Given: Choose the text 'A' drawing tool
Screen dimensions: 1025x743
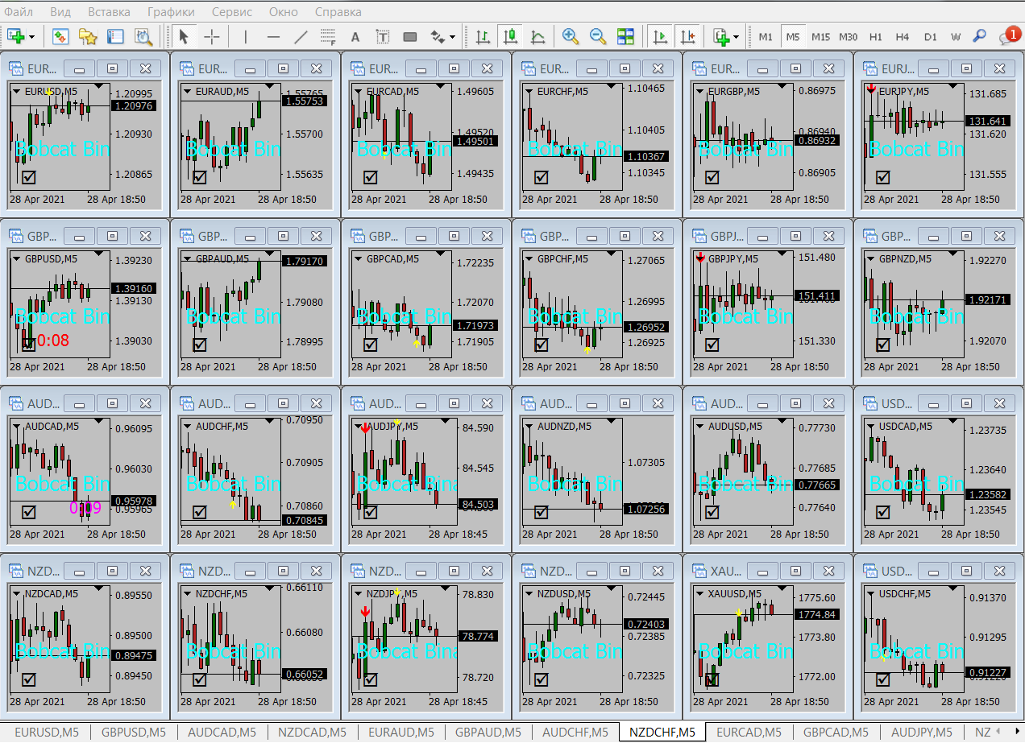Looking at the screenshot, I should click(x=355, y=36).
